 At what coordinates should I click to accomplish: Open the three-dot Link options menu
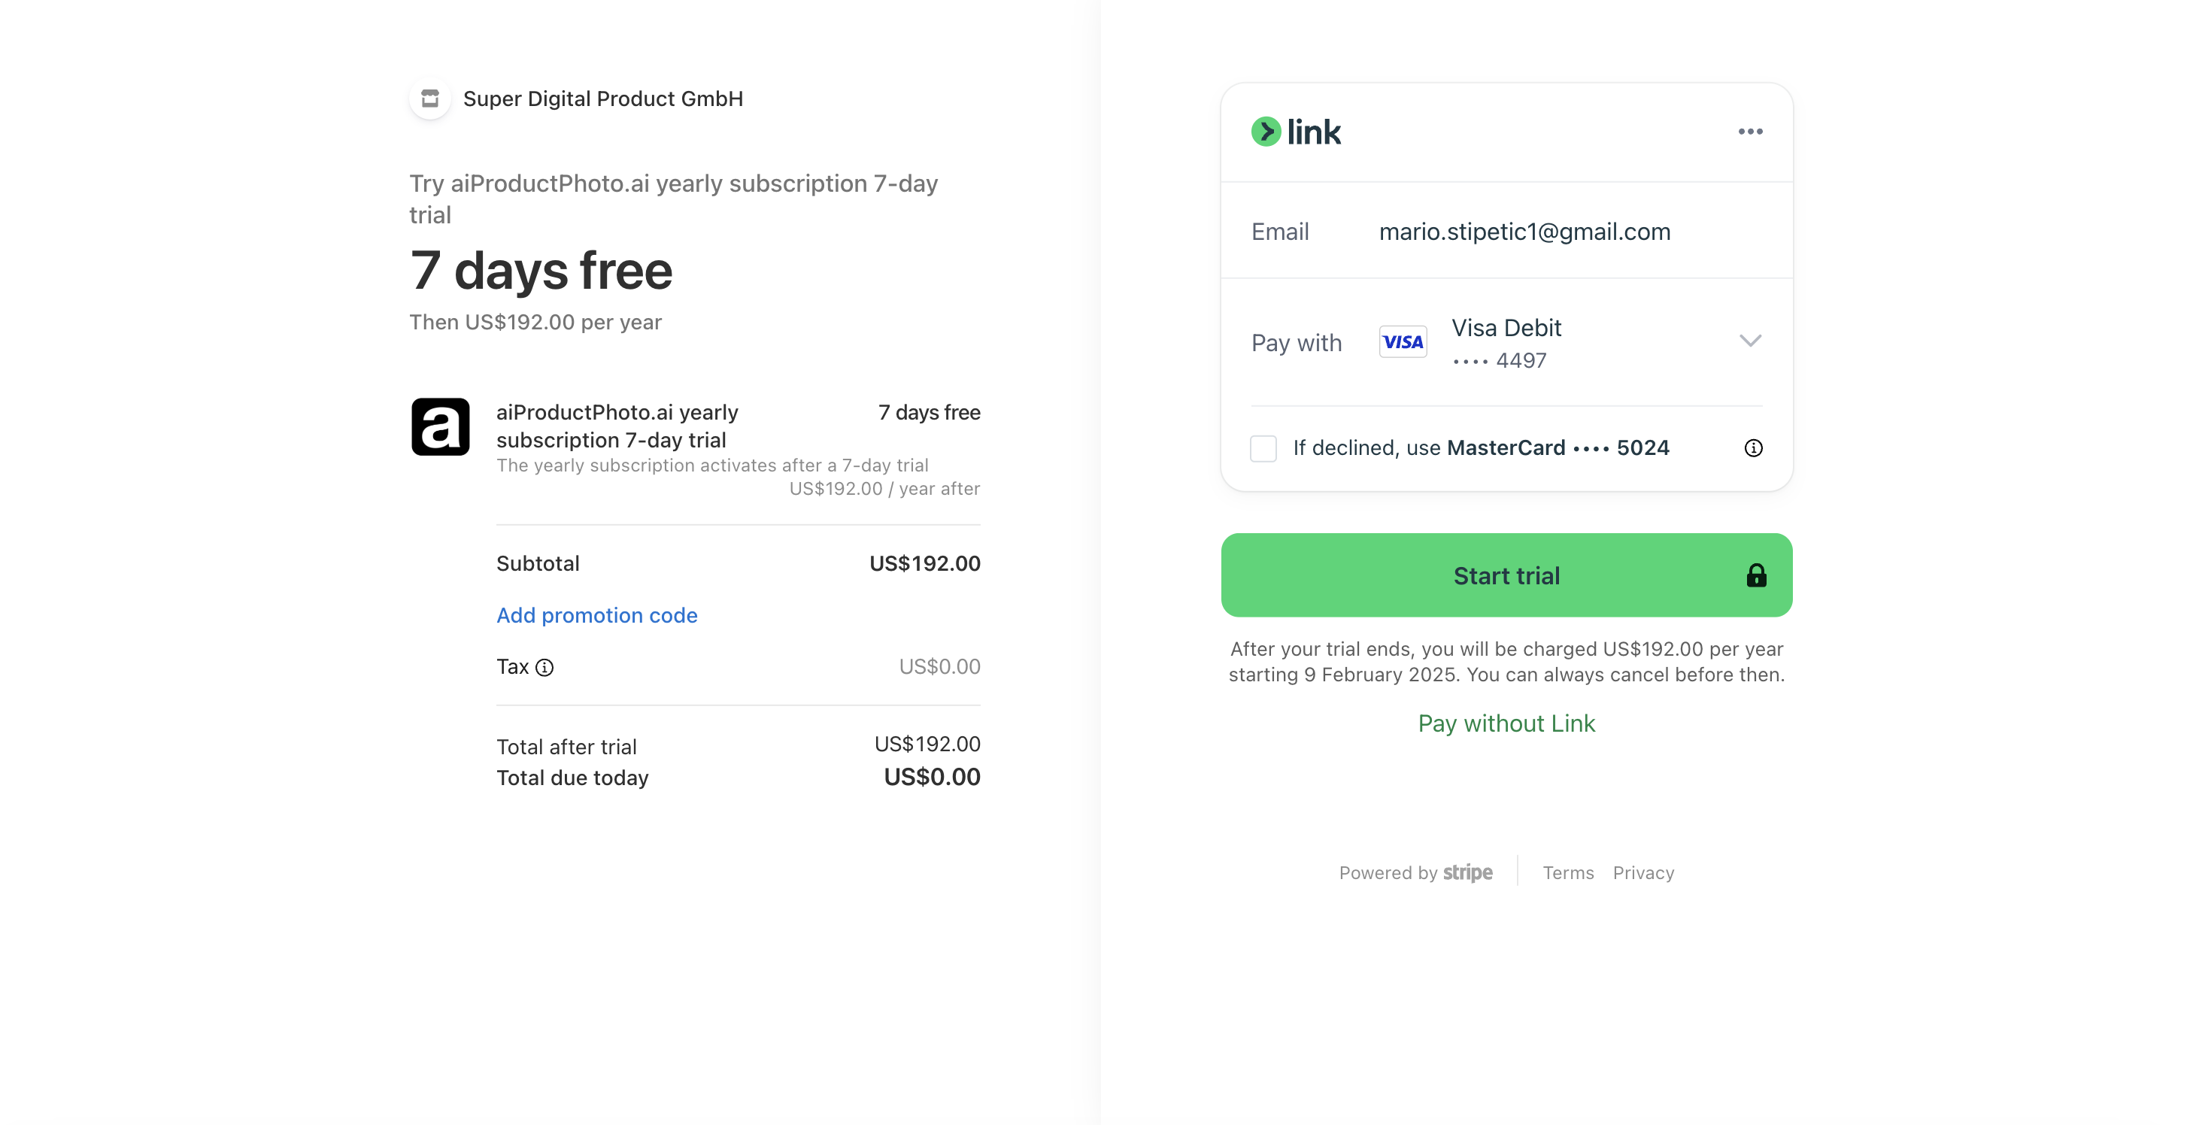(x=1750, y=132)
